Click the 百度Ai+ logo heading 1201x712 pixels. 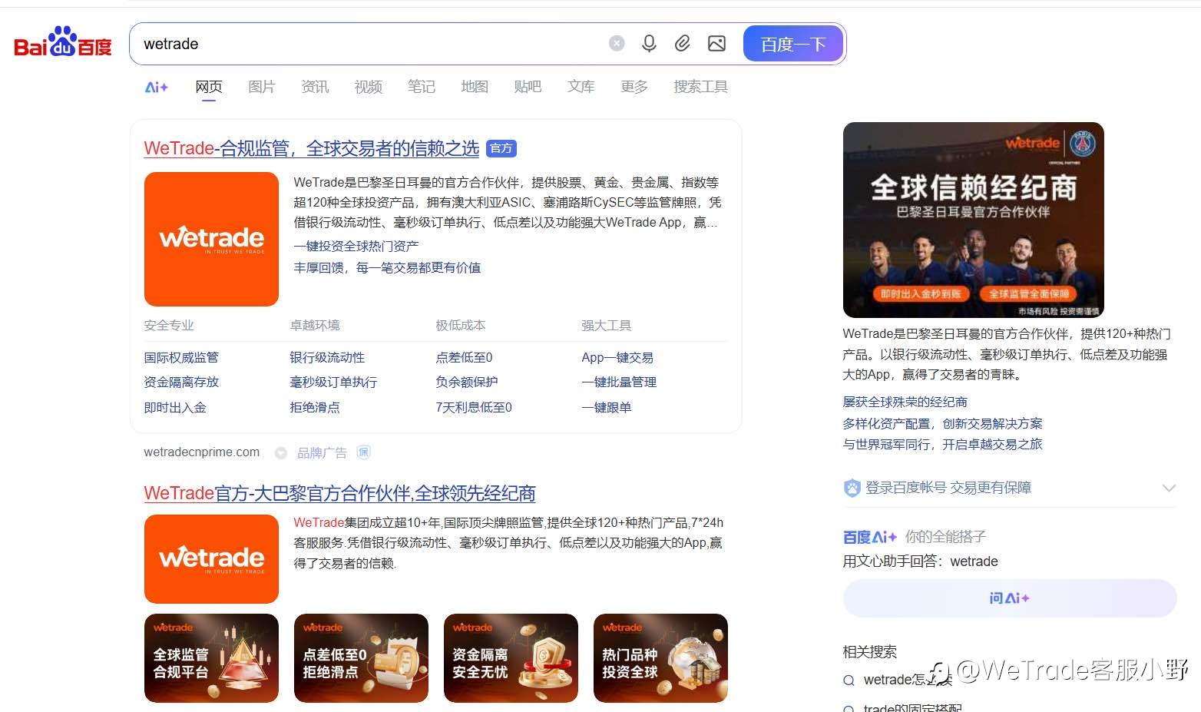(x=870, y=537)
